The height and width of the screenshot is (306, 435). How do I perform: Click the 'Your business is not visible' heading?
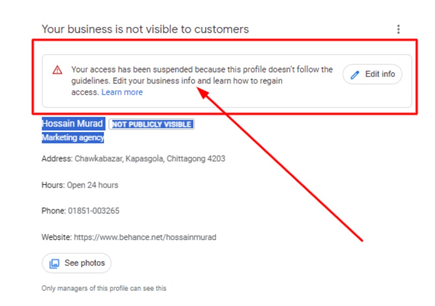pyautogui.click(x=145, y=29)
